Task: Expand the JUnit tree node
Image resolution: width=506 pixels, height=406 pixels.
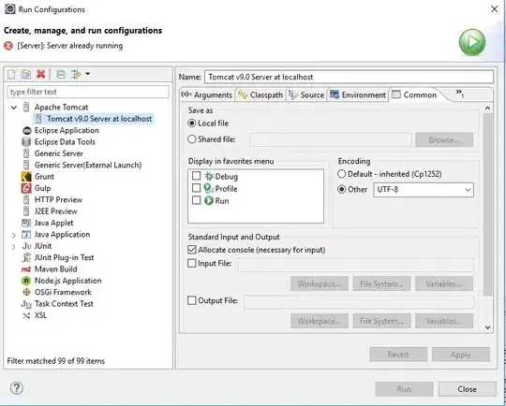Action: [13, 247]
